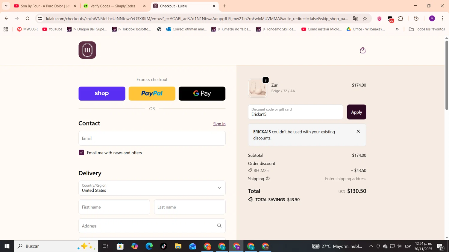Viewport: 449px width, 252px height.
Task: Expand the Country/Region dropdown
Action: [152, 188]
